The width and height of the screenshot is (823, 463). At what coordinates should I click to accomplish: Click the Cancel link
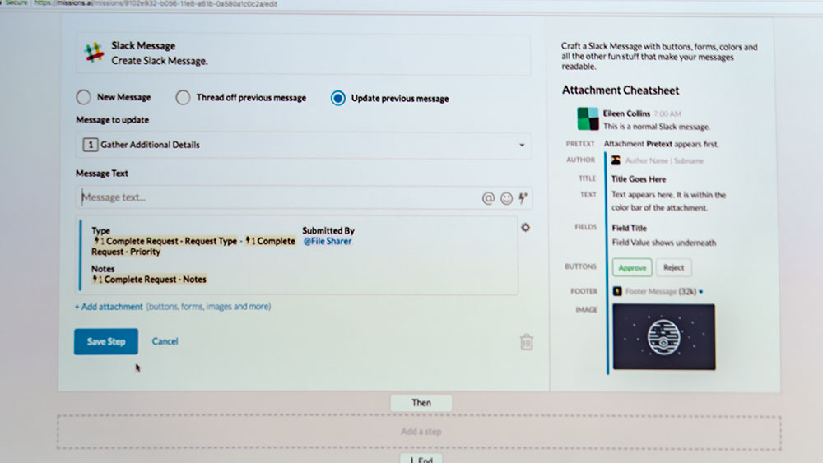(165, 341)
